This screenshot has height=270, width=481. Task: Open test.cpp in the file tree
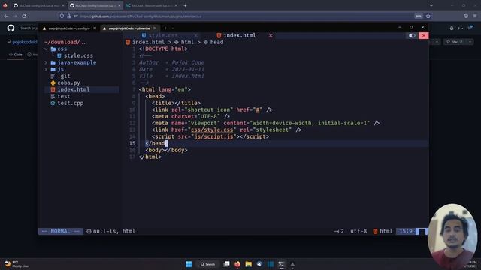click(70, 103)
